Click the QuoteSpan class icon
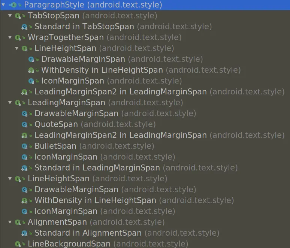Viewport: 290px width, 248px height. coord(24,125)
